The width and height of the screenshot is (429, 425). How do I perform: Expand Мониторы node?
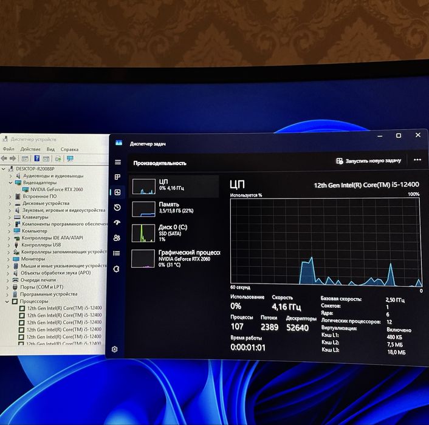9,259
